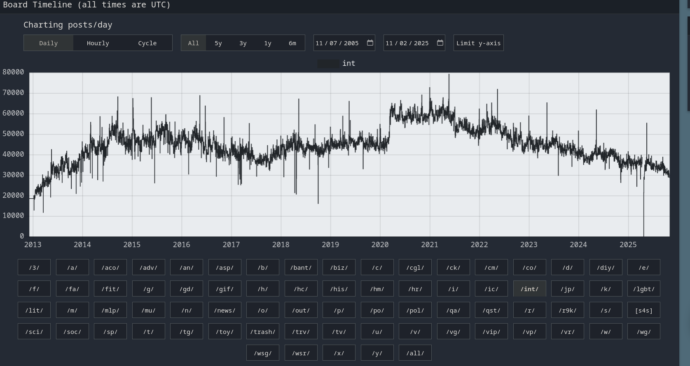View the /out/ board chart

[x=301, y=310]
